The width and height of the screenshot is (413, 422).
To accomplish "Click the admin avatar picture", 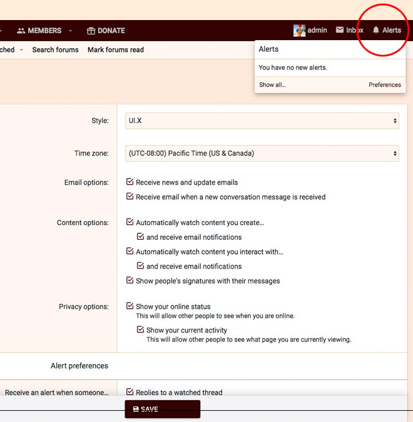I will 299,31.
